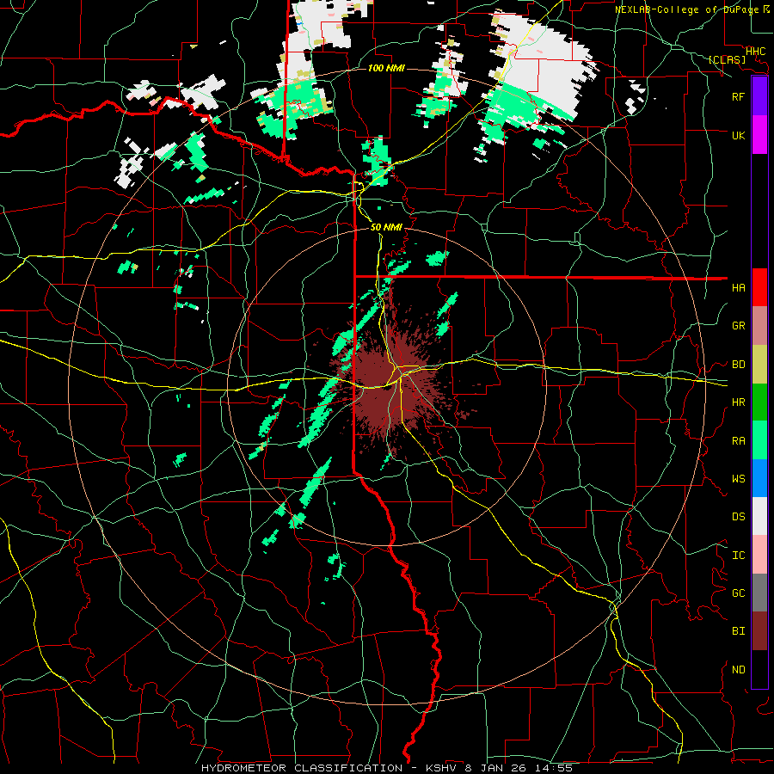Viewport: 774px width, 774px height.
Task: Click the 'HA' legend label
Action: point(738,288)
